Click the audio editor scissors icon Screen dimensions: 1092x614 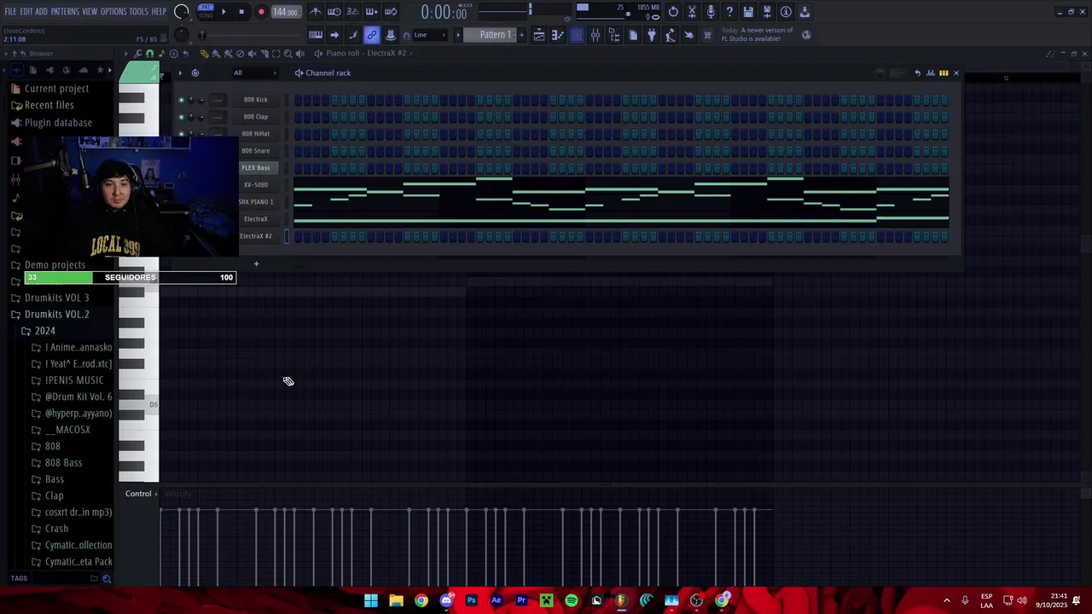tap(692, 12)
